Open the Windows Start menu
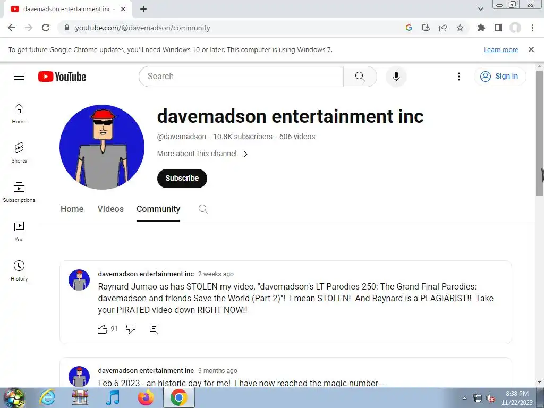This screenshot has width=544, height=408. (x=14, y=398)
